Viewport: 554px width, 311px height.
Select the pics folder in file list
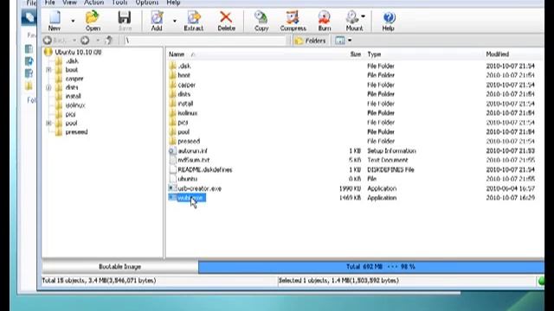click(183, 123)
